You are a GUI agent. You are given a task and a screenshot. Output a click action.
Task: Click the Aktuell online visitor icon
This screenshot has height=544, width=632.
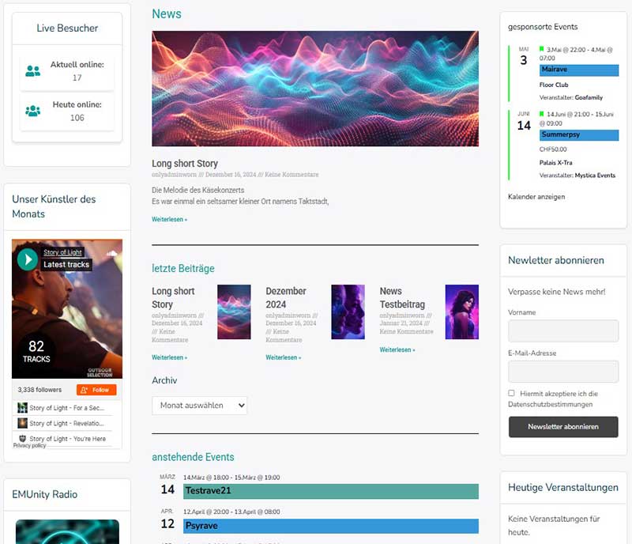click(x=32, y=70)
